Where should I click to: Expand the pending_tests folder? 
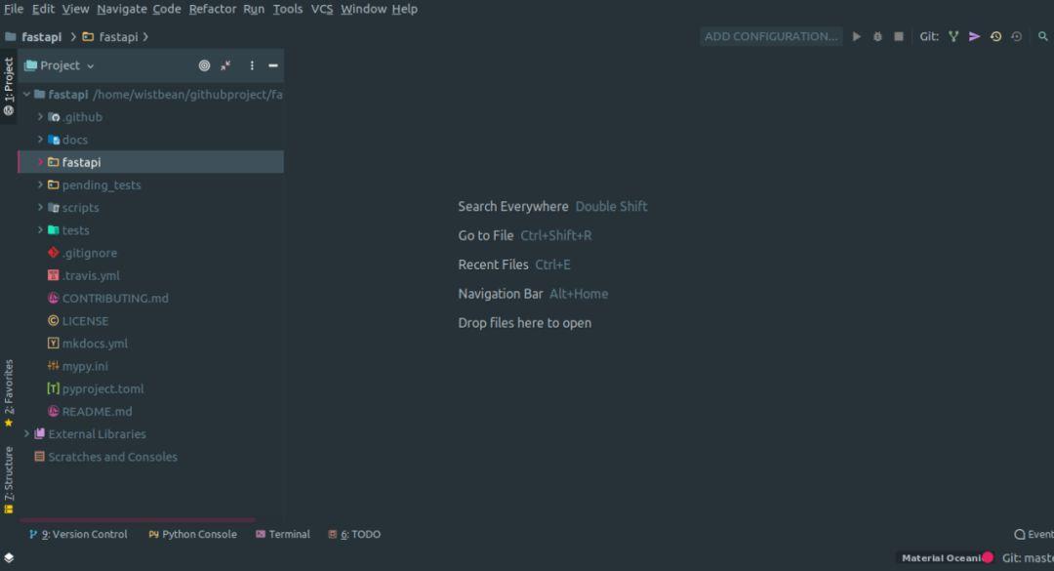(40, 184)
